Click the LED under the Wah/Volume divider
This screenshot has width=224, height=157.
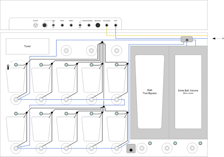tap(175, 143)
